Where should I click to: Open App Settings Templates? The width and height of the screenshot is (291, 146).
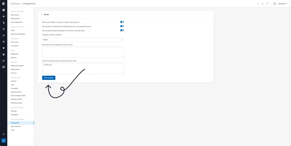[x=14, y=88]
